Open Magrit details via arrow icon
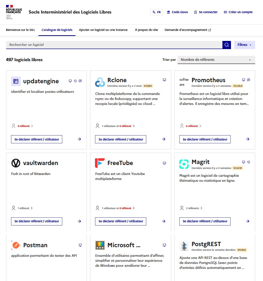 pyautogui.click(x=248, y=221)
